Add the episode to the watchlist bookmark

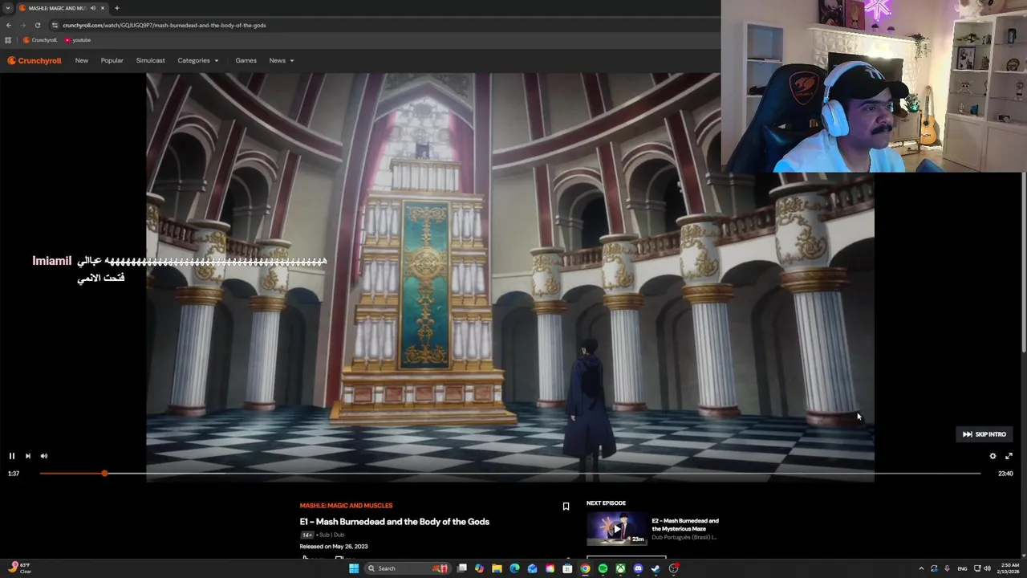click(x=566, y=507)
